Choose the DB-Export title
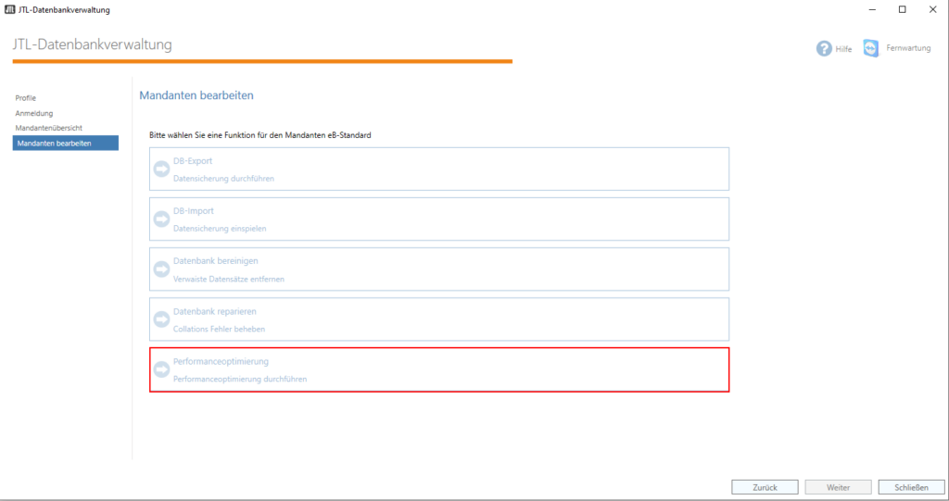This screenshot has height=501, width=949. (193, 161)
